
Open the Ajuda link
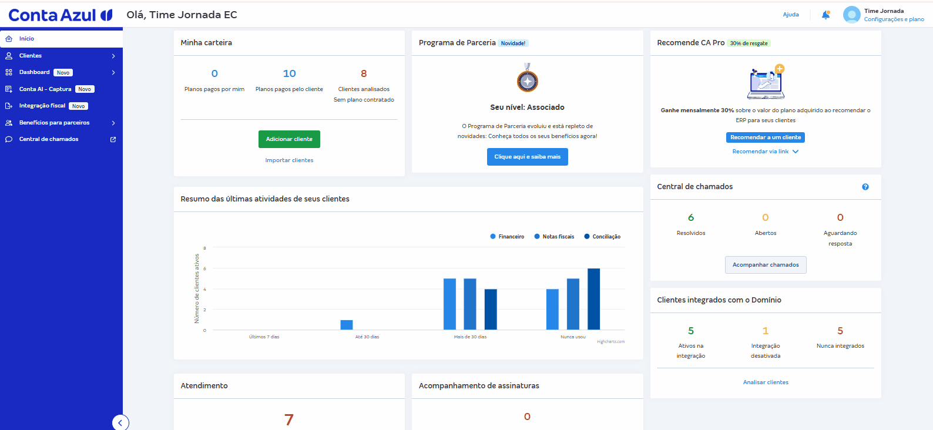(x=791, y=15)
